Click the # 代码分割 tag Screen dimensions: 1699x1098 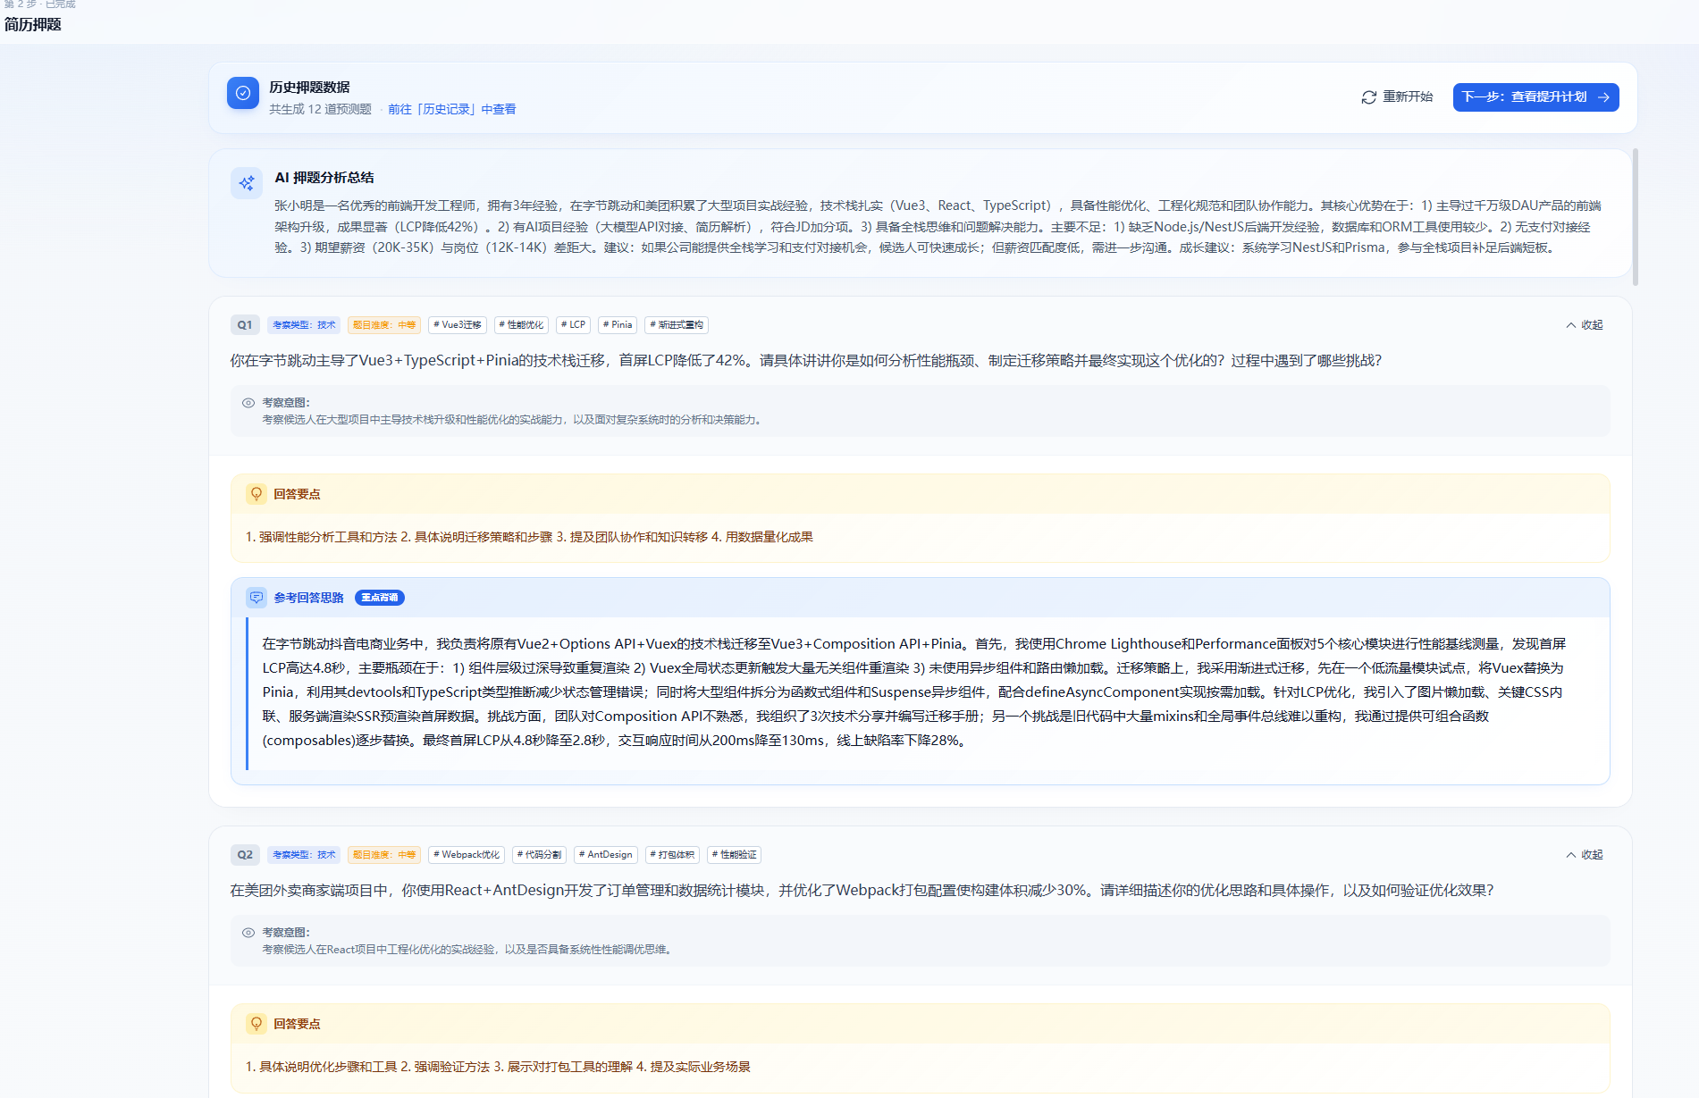pos(540,855)
